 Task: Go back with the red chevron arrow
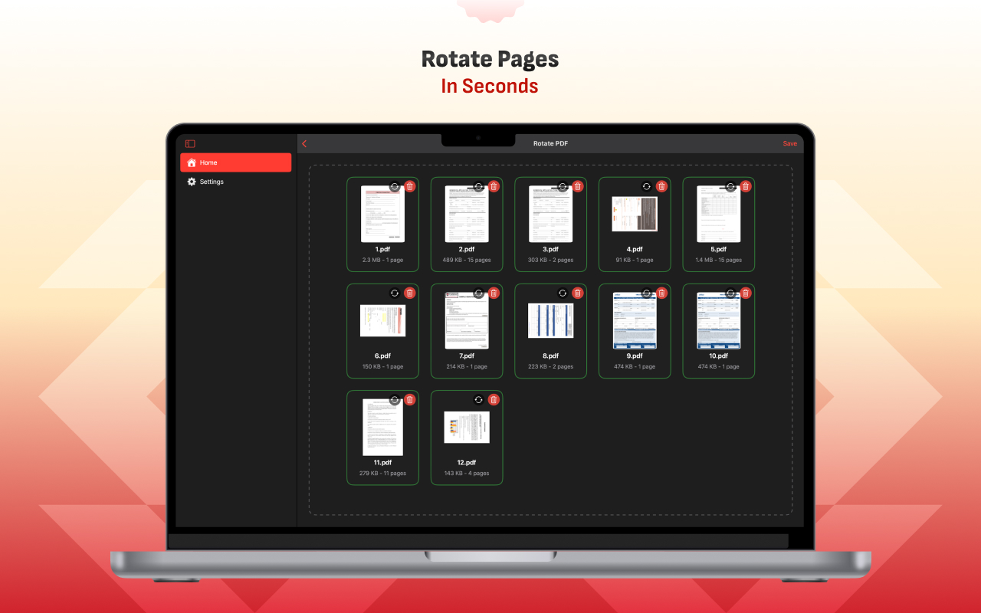coord(304,143)
